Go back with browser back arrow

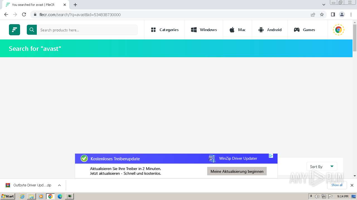coord(6,14)
